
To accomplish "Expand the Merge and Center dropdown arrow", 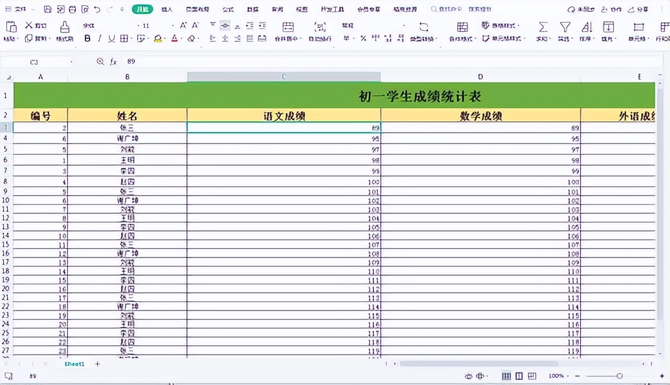I will (300, 39).
